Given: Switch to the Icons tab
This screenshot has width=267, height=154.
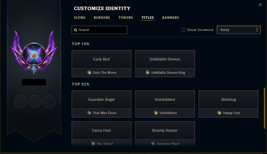Looking at the screenshot, I should pos(80,17).
